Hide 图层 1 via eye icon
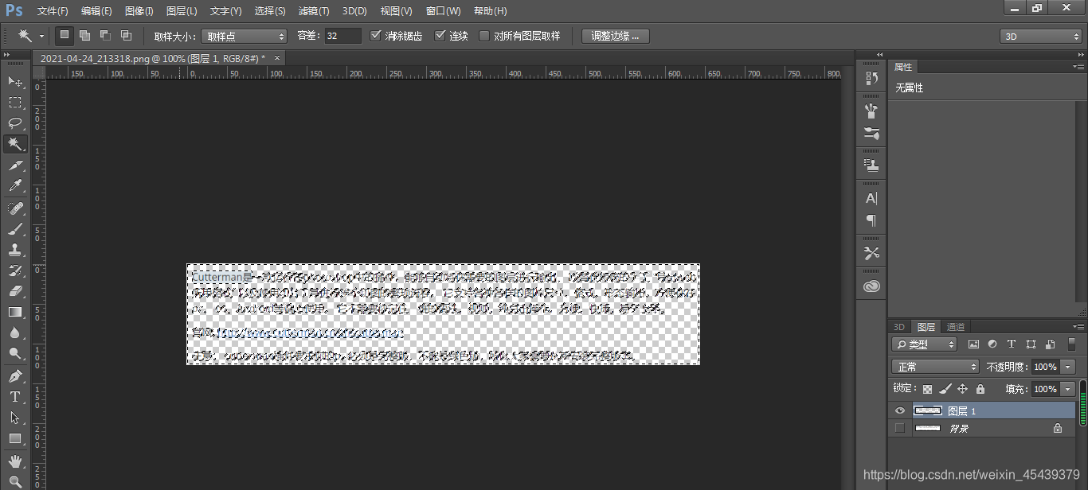 900,410
